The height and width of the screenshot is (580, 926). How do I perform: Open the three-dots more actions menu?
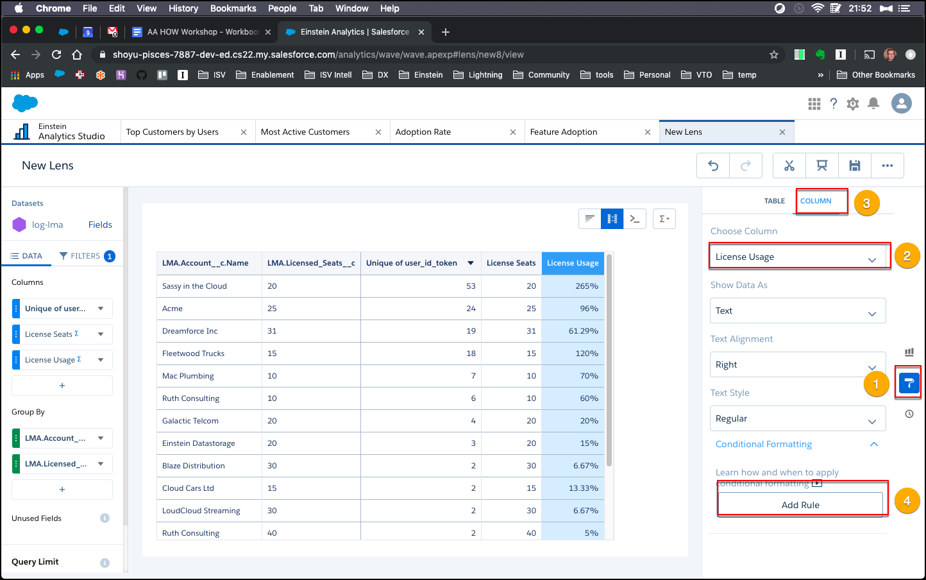point(888,166)
